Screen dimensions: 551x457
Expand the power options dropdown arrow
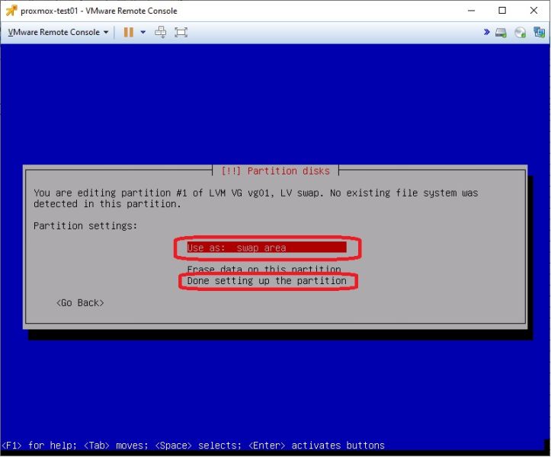click(x=143, y=32)
